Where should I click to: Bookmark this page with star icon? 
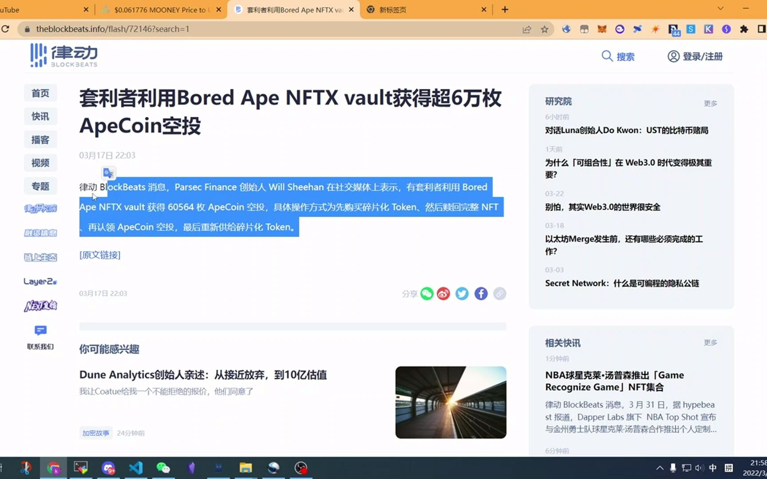point(545,29)
